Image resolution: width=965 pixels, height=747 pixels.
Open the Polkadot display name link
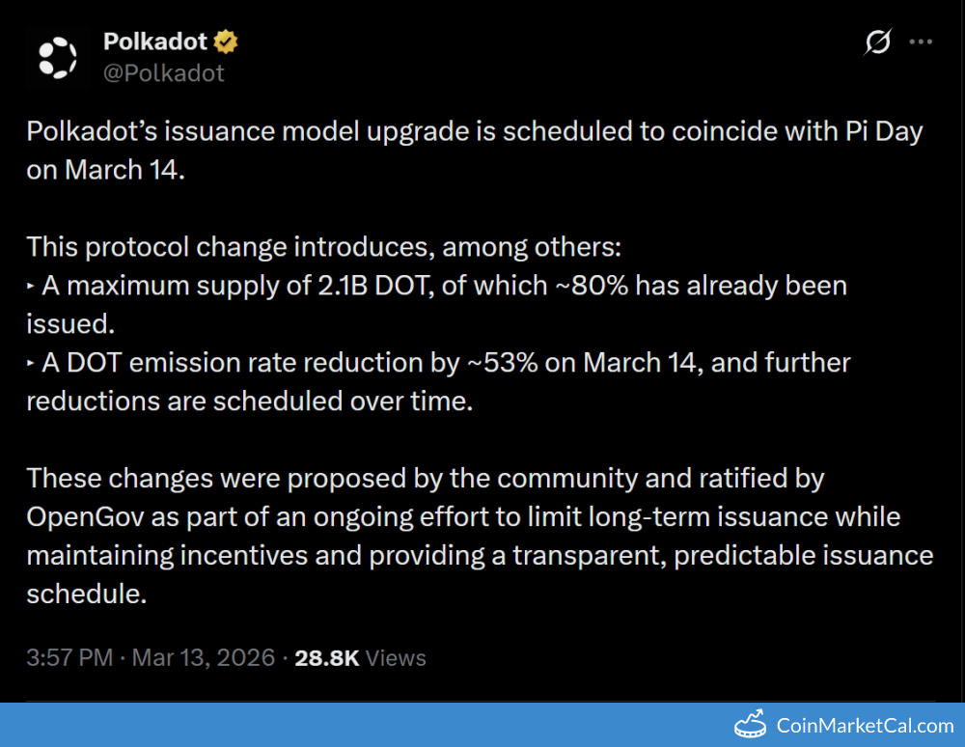pos(154,42)
